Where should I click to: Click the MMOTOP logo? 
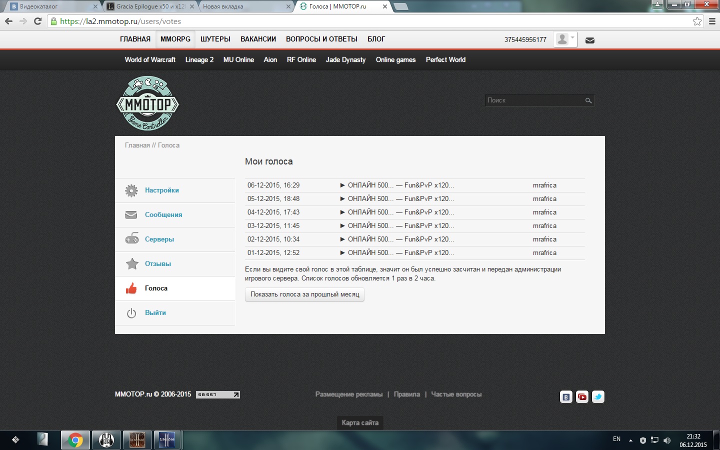147,104
